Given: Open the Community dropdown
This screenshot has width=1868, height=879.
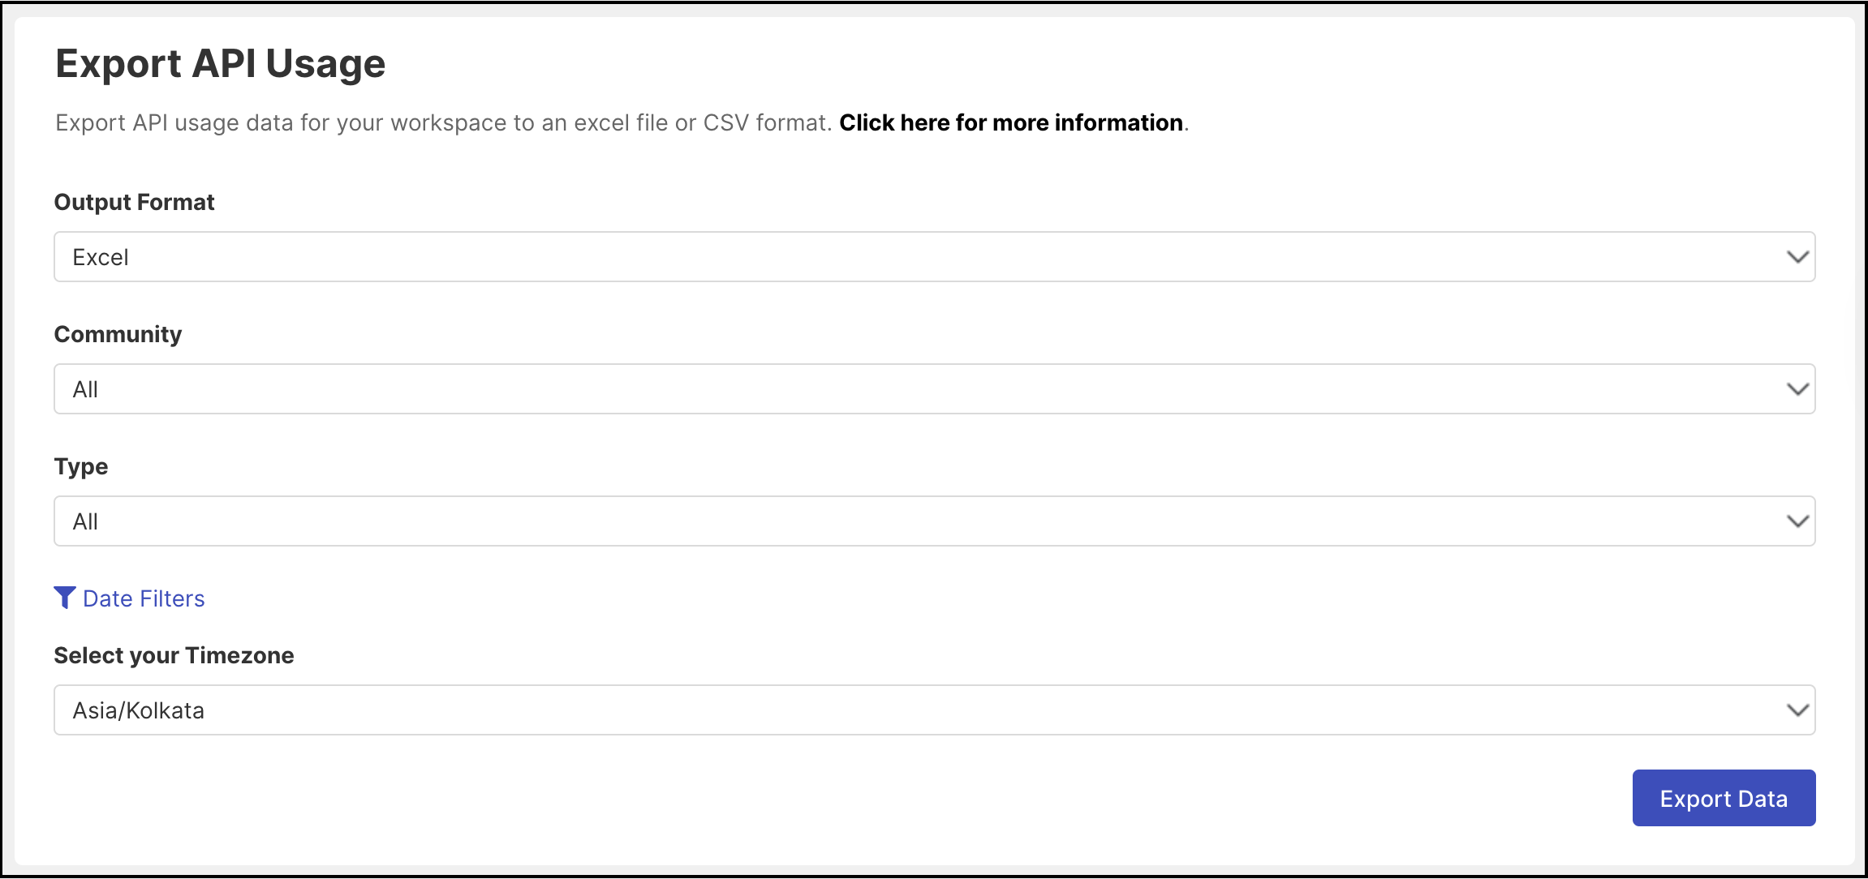Looking at the screenshot, I should pos(934,389).
